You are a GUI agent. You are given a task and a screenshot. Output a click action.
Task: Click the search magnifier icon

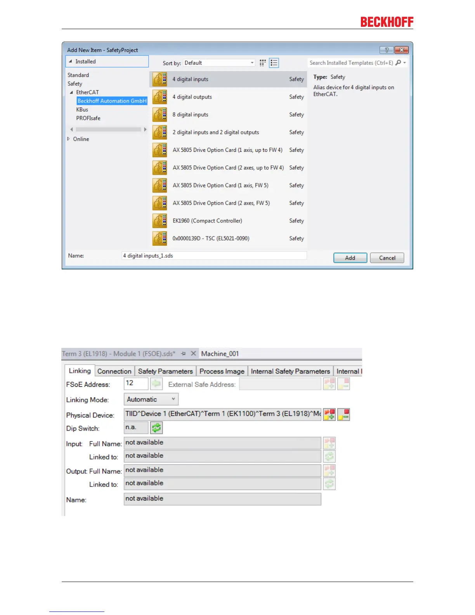pyautogui.click(x=398, y=63)
